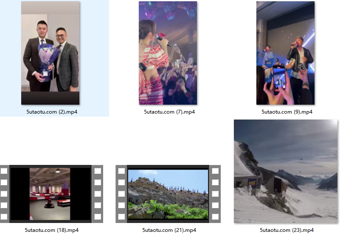Select the go-kart track video thumbnail
The width and height of the screenshot is (340, 234).
pos(51,194)
